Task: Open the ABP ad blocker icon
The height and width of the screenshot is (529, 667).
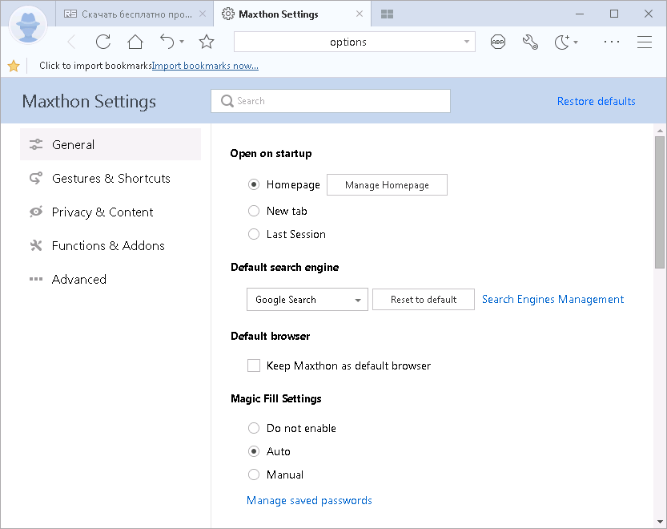Action: pos(498,42)
